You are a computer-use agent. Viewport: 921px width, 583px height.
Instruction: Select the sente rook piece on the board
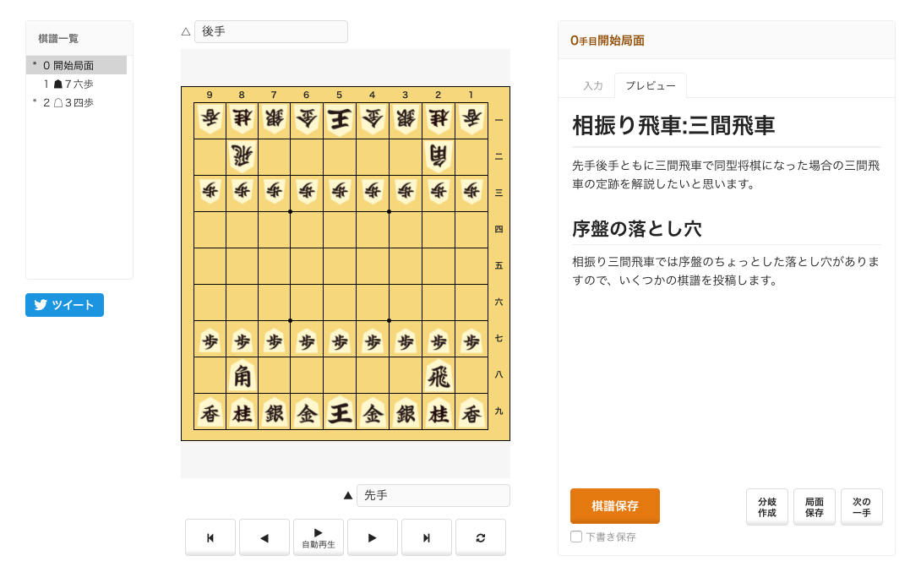(438, 375)
